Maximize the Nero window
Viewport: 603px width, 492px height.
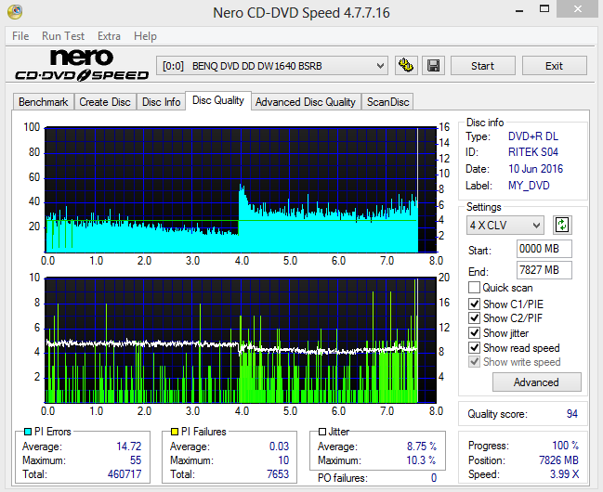click(x=544, y=9)
